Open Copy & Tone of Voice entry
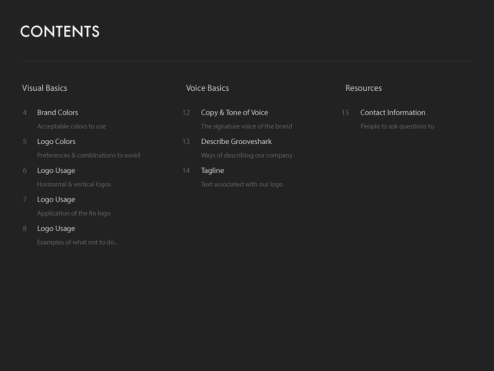 [x=234, y=112]
